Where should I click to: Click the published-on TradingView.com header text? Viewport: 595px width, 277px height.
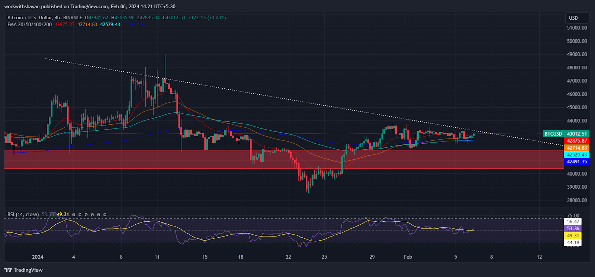90,6
